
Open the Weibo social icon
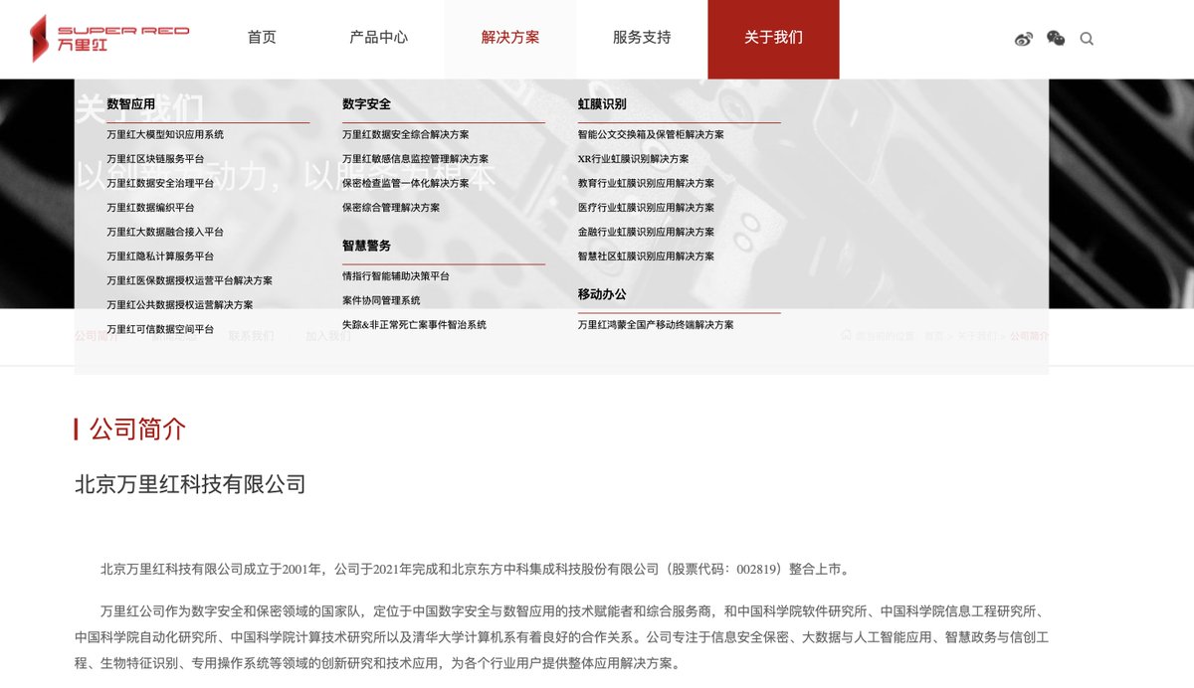pyautogui.click(x=1024, y=39)
